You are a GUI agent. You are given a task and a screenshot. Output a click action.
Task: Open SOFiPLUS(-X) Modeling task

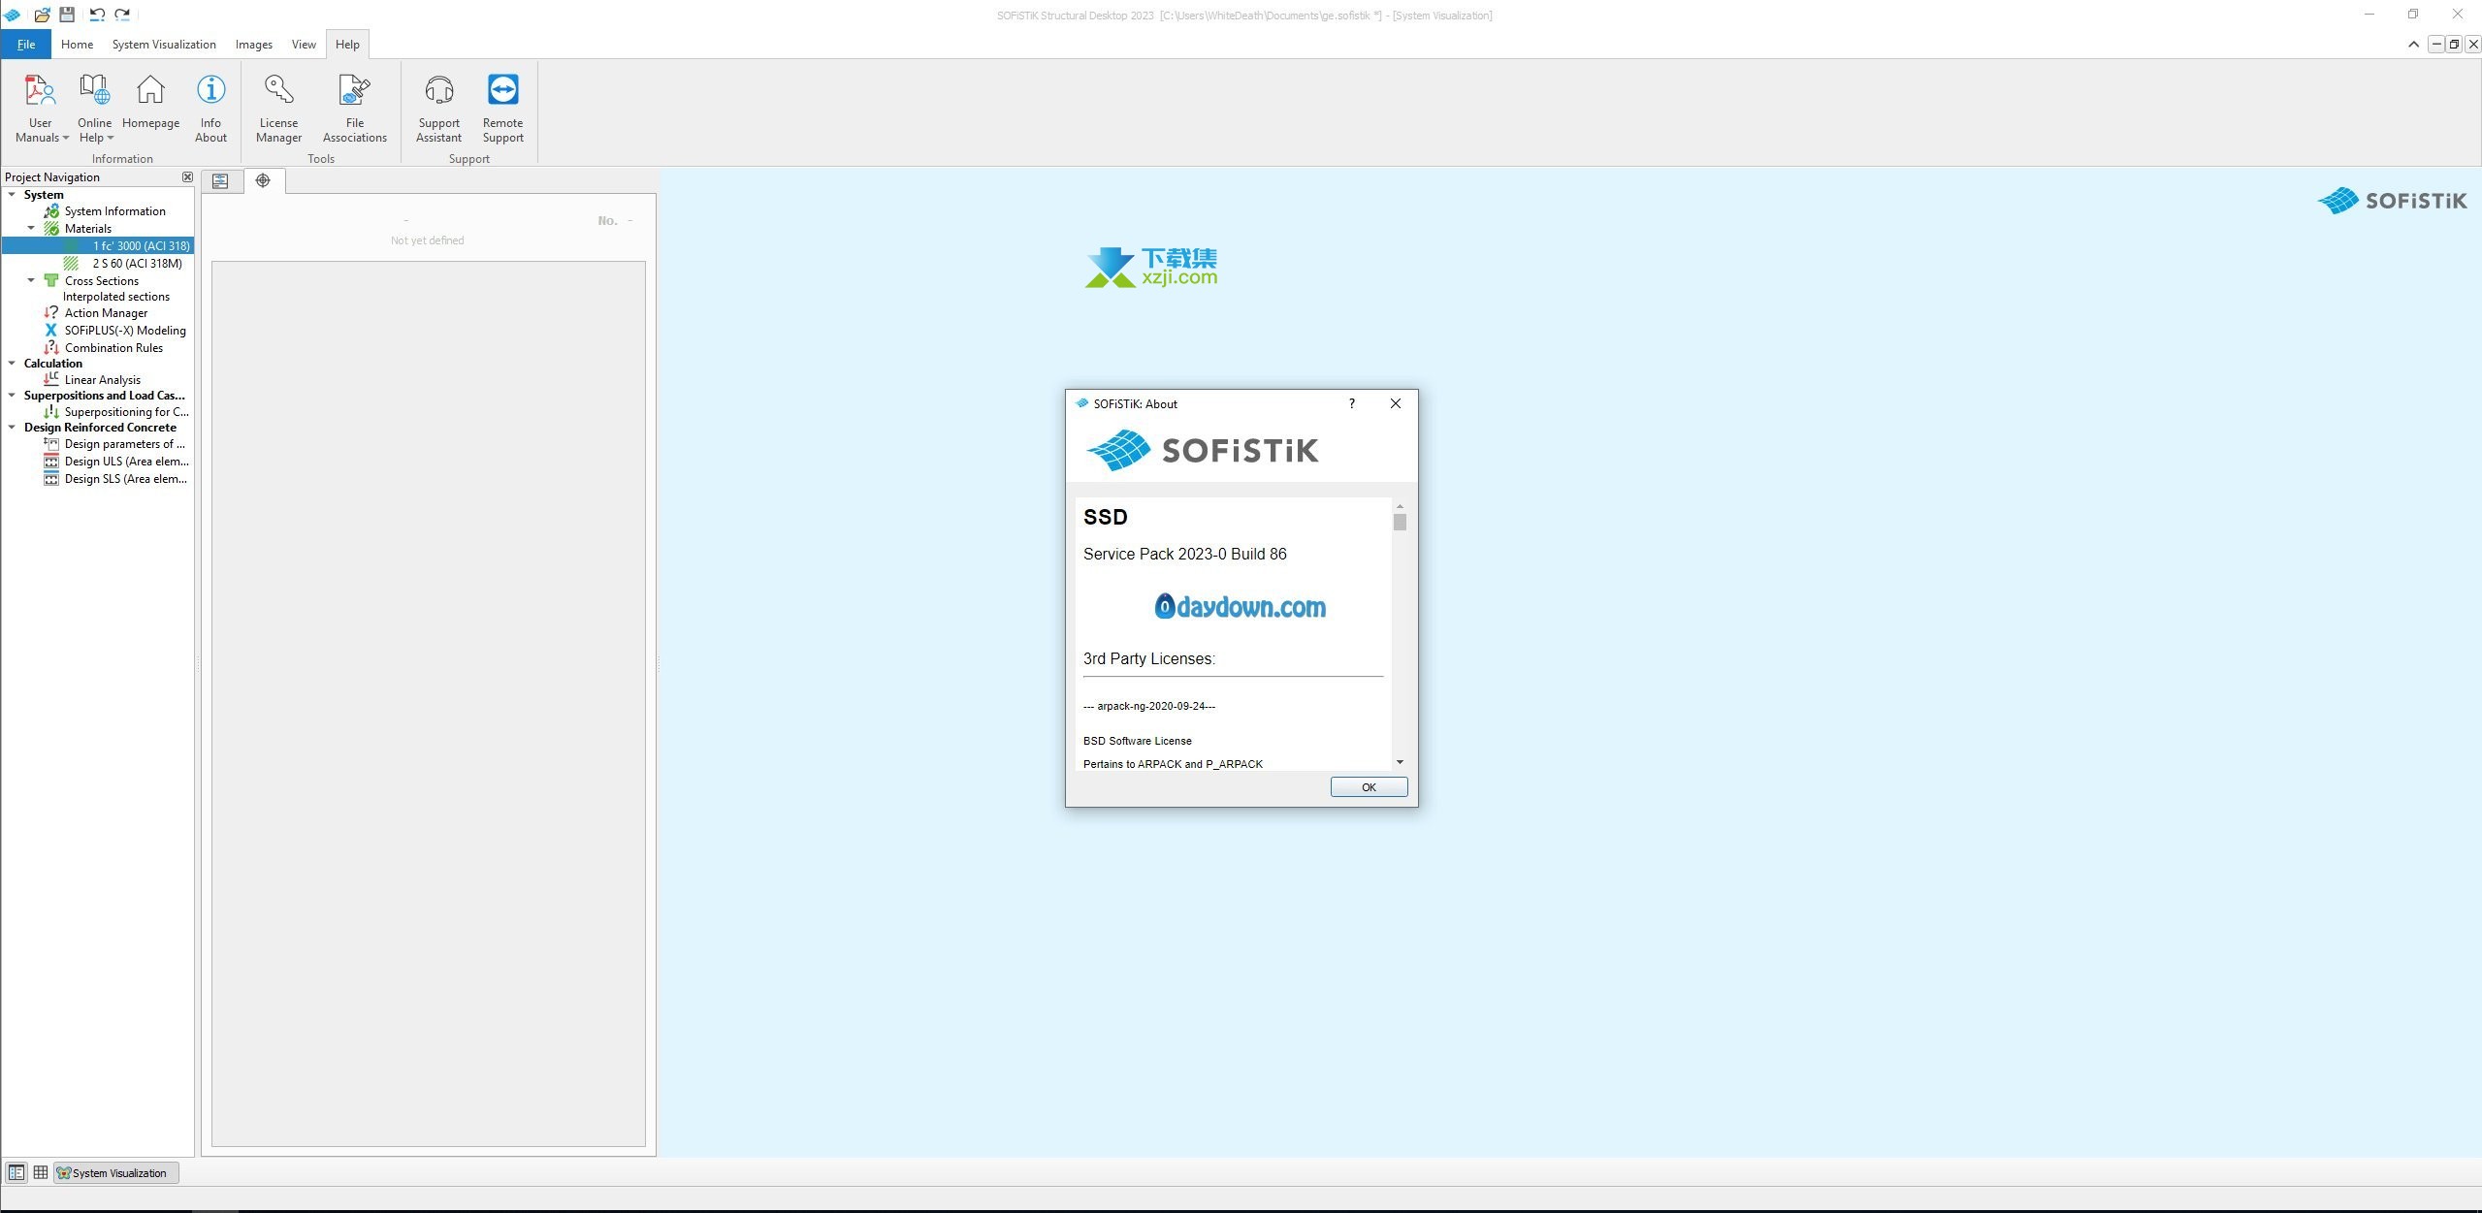[125, 331]
